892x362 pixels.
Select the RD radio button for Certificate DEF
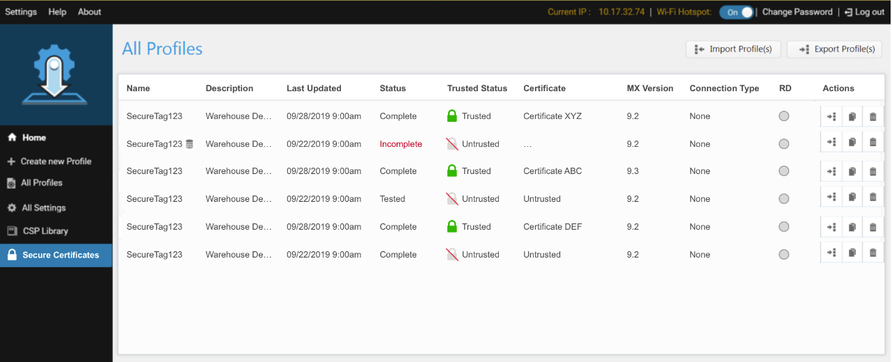[784, 227]
